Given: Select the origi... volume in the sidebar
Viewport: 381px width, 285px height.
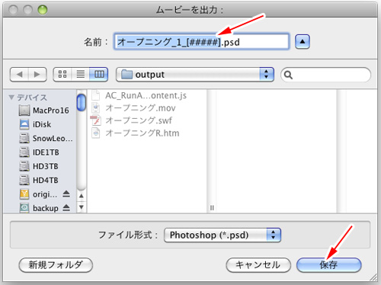Looking at the screenshot, I should point(38,194).
